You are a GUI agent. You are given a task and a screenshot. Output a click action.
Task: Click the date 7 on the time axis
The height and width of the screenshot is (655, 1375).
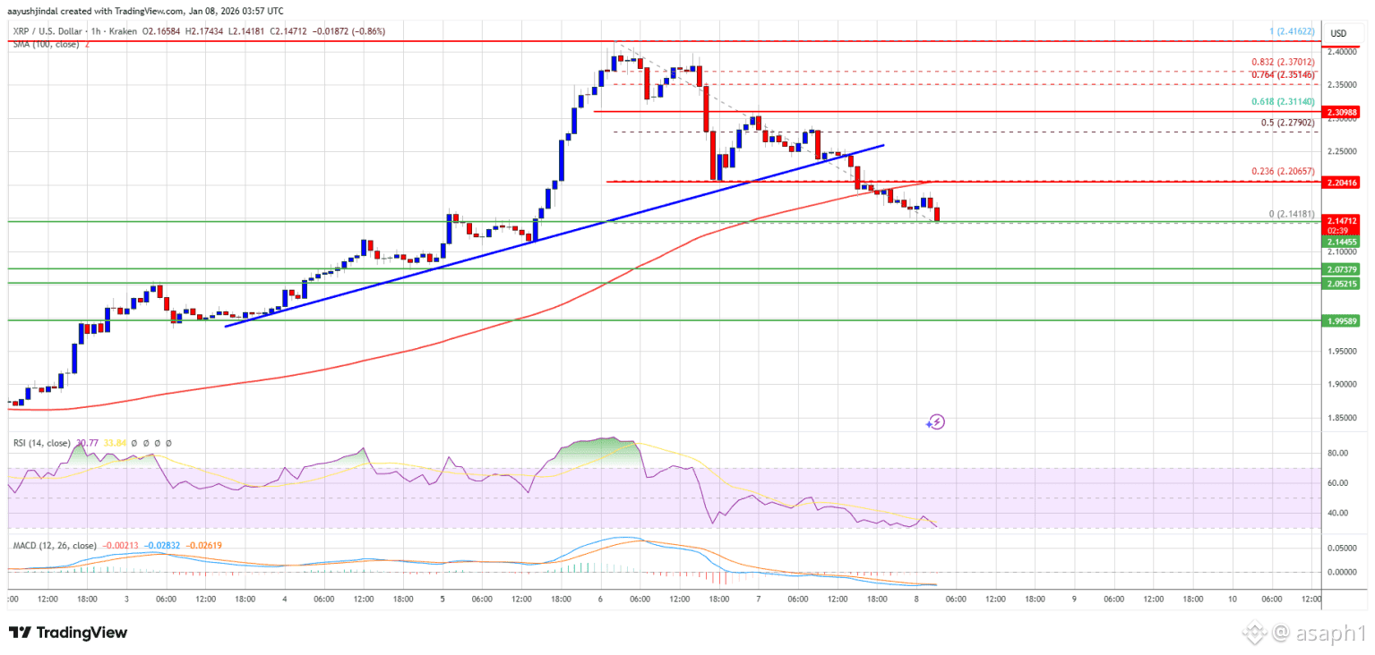[x=759, y=598]
